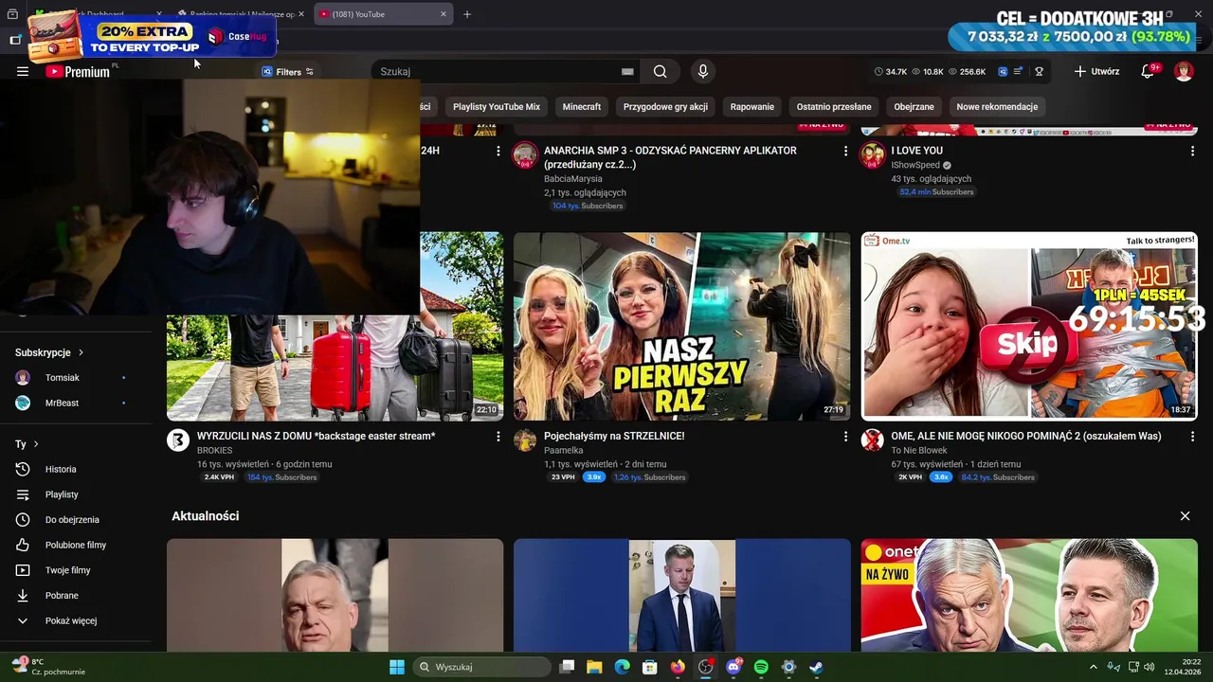Switch to the Ranking tomsiak browser tab

tap(242, 14)
